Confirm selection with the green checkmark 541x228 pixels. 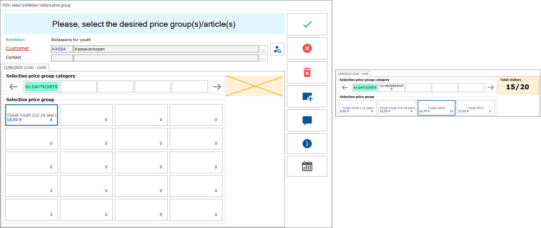[307, 24]
